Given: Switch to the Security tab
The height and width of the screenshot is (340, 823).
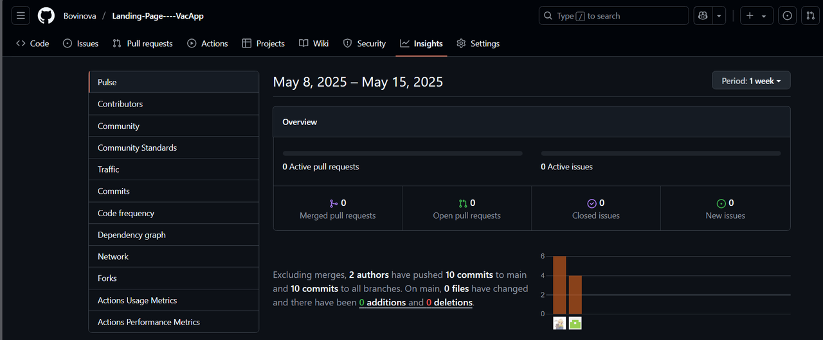Looking at the screenshot, I should (365, 44).
